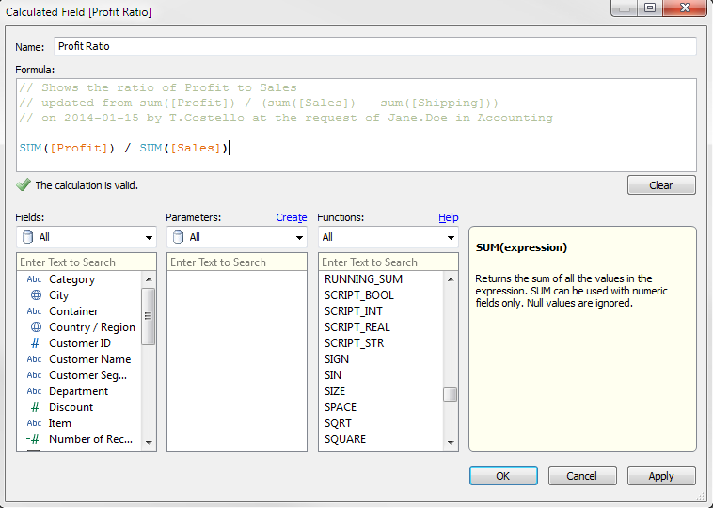Open the Functions Help link
Screen dimensions: 713x508
click(449, 217)
